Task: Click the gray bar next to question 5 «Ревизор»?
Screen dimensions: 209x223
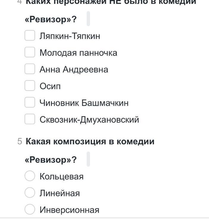Action: tap(88, 159)
